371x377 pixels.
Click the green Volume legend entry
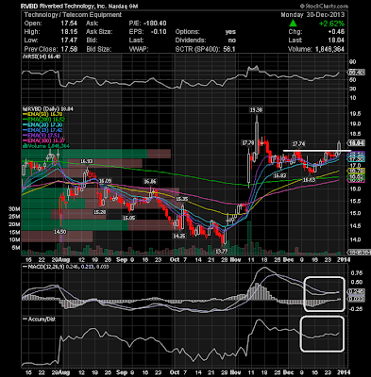45,146
